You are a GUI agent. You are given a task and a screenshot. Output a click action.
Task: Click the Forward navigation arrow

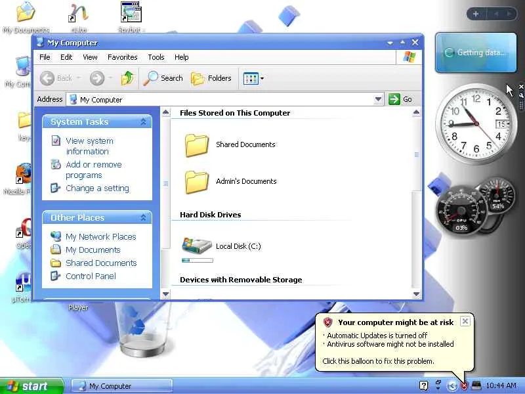(x=97, y=78)
